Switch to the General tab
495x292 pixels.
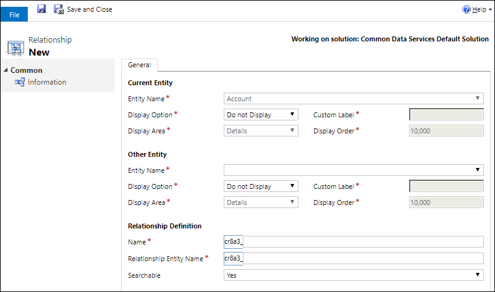(x=139, y=65)
